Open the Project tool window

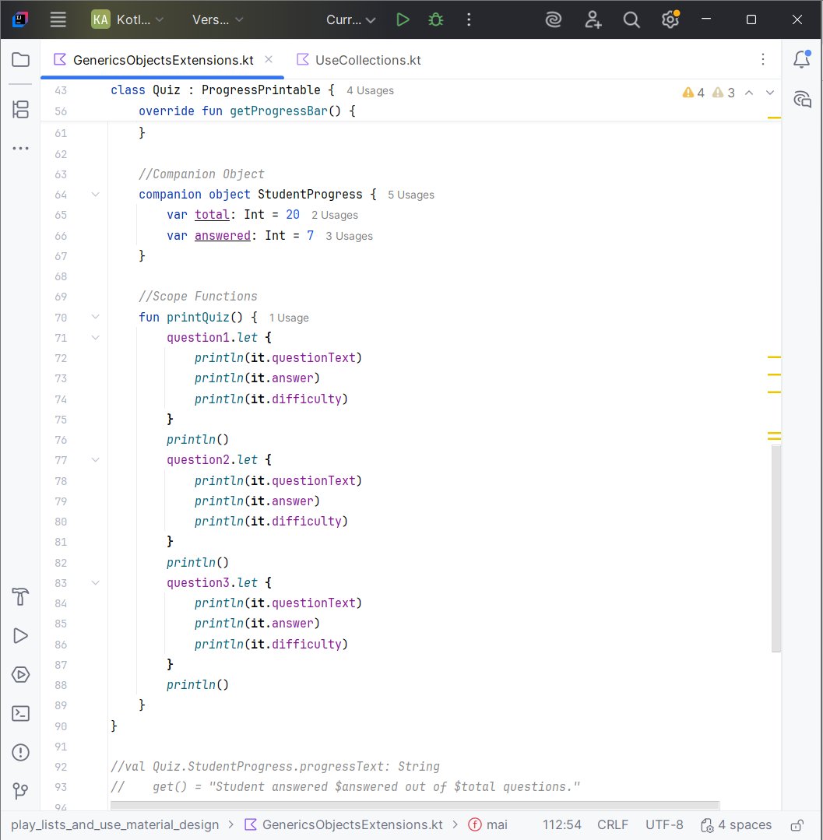(20, 58)
